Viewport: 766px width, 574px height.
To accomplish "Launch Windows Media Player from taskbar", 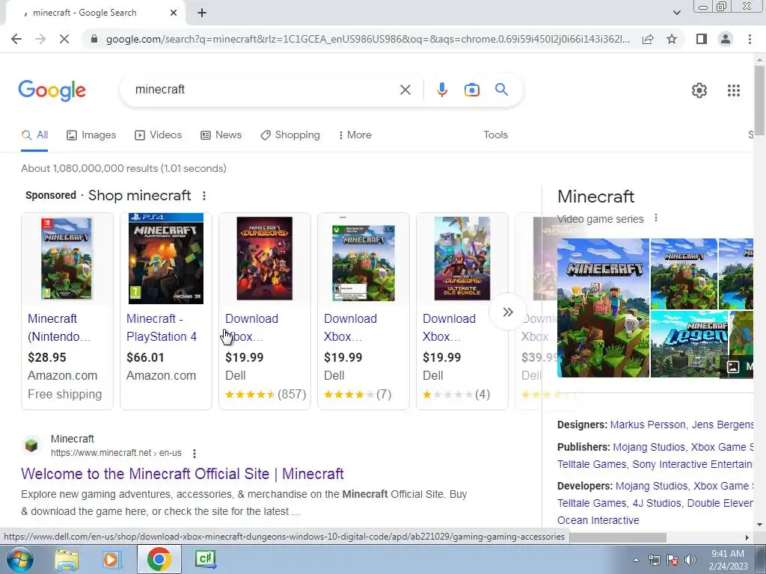I will 111,559.
